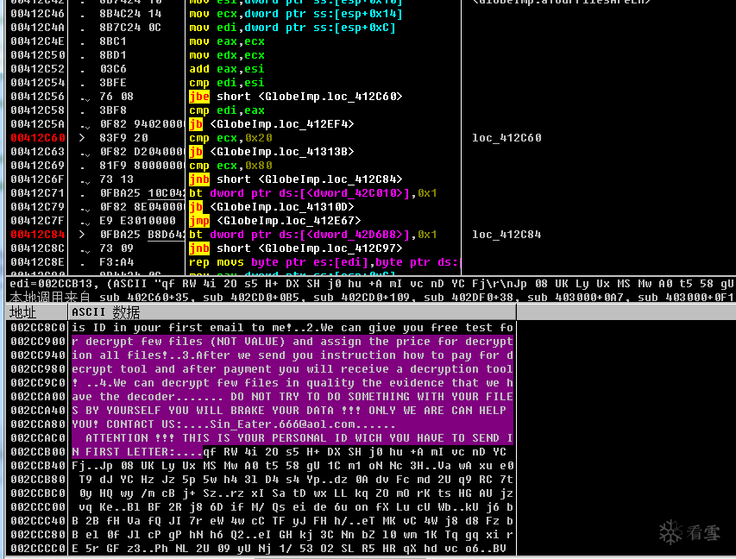Image resolution: width=736 pixels, height=559 pixels.
Task: Select dump address 002CCB80
Action: click(38, 480)
